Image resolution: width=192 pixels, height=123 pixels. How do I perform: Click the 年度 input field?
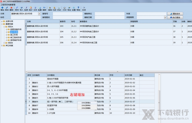(x=152, y=14)
